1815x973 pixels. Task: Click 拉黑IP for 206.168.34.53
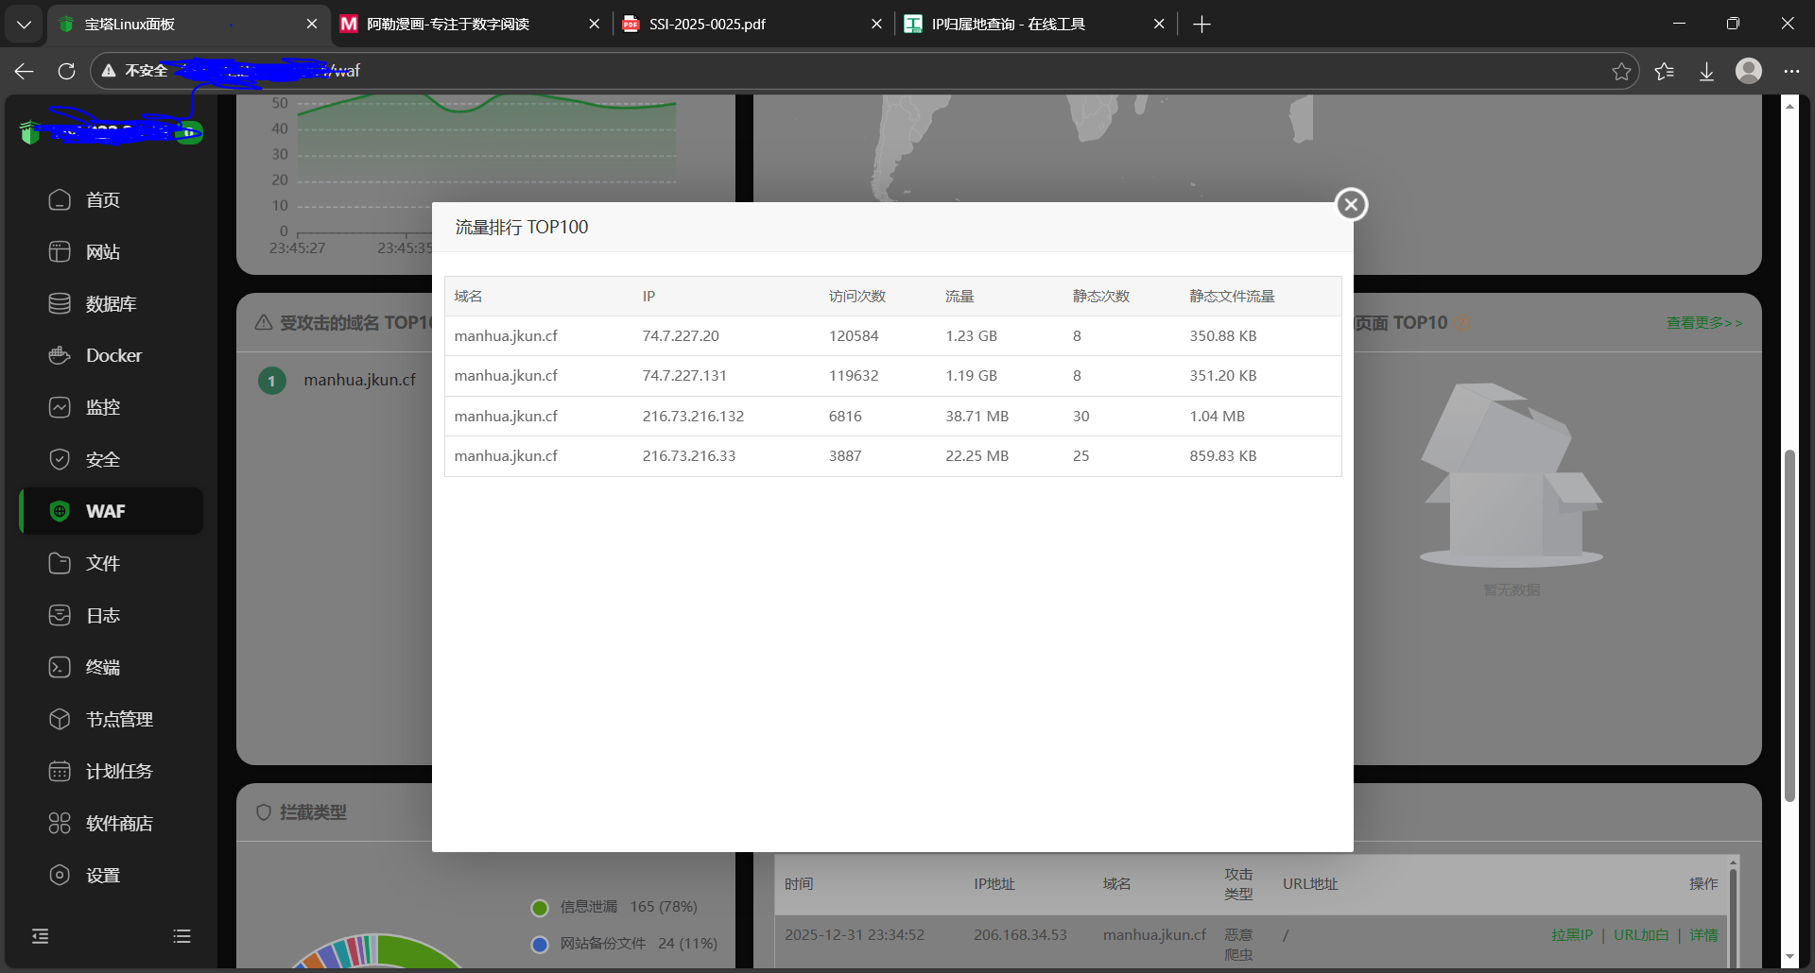click(1571, 935)
